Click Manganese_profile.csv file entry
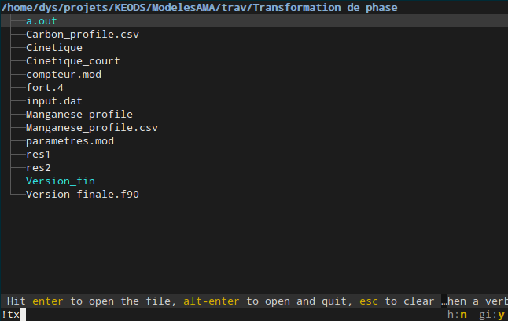The image size is (508, 321). pyautogui.click(x=92, y=128)
